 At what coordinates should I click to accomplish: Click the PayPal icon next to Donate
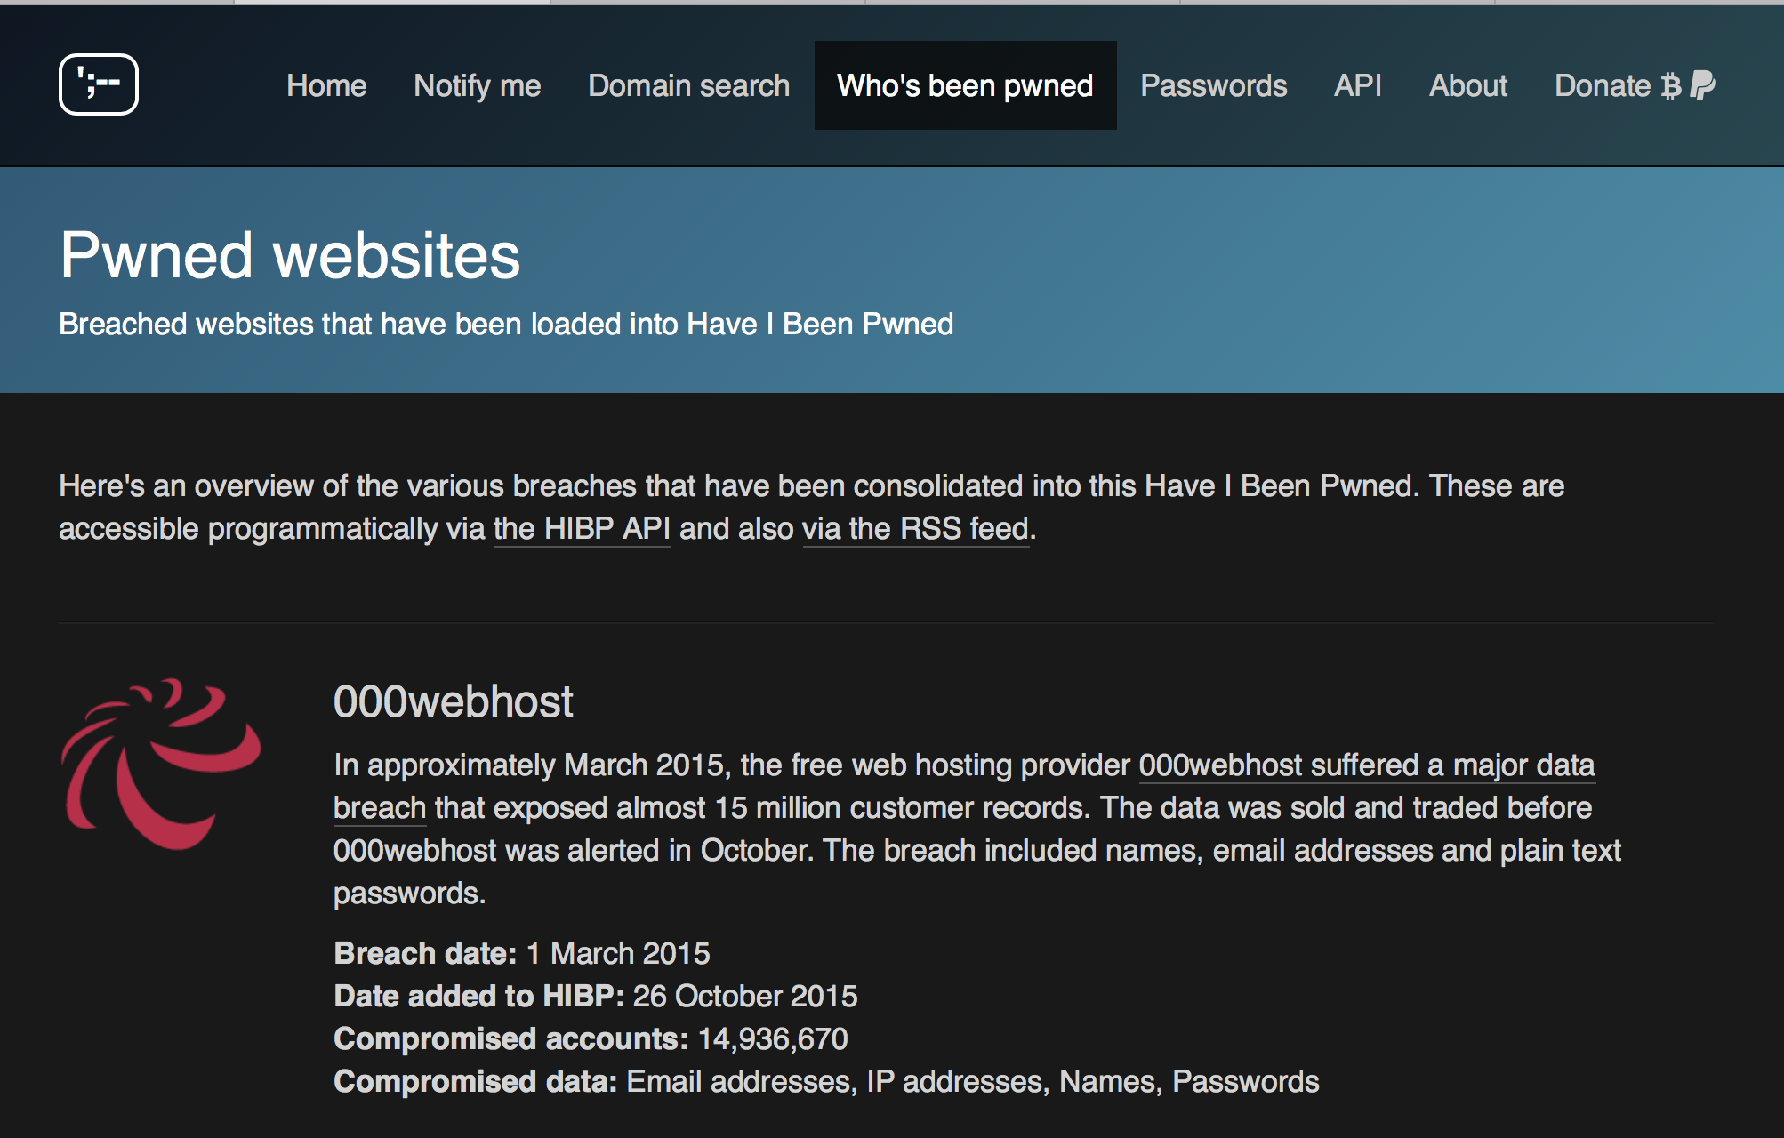1702,86
